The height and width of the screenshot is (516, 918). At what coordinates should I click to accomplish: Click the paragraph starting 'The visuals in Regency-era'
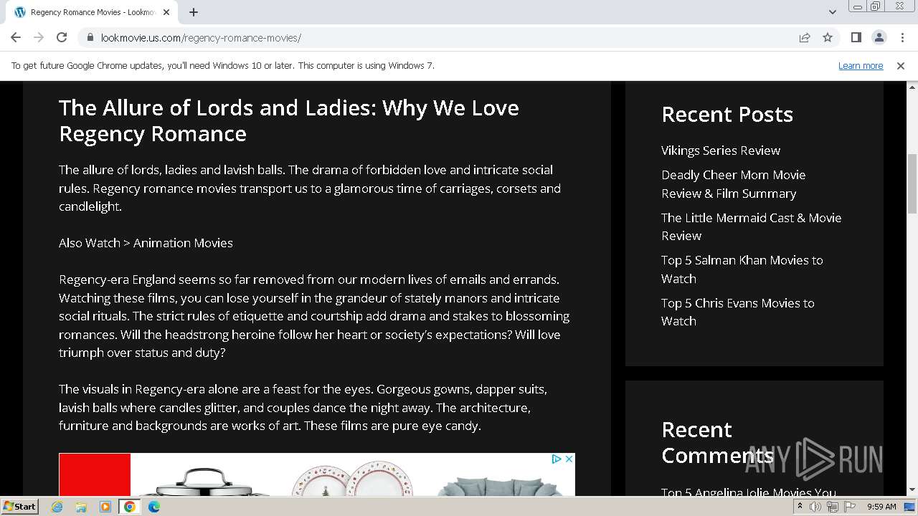click(303, 408)
